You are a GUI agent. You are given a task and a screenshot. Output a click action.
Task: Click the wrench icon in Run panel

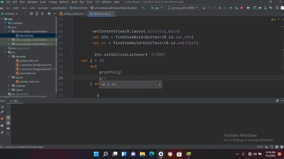coord(2,112)
